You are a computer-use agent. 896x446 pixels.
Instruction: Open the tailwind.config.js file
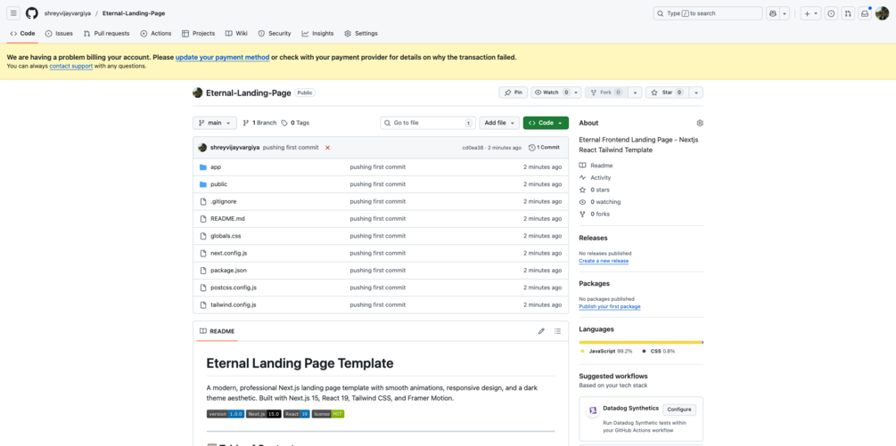[x=234, y=304]
